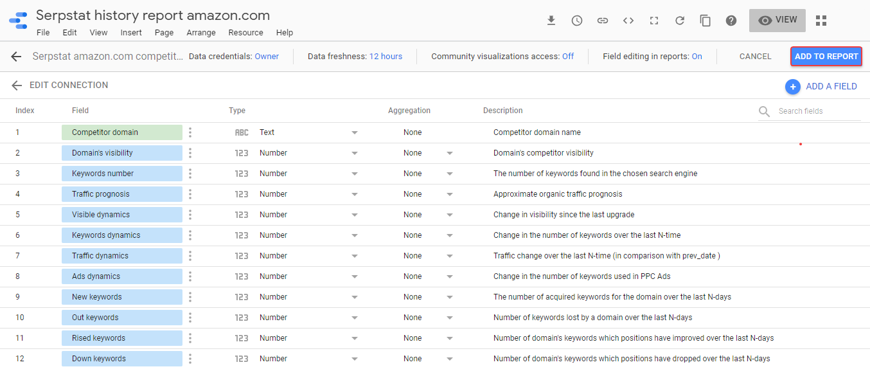Open aggregation dropdown for Out keywords
This screenshot has width=870, height=369.
click(450, 318)
